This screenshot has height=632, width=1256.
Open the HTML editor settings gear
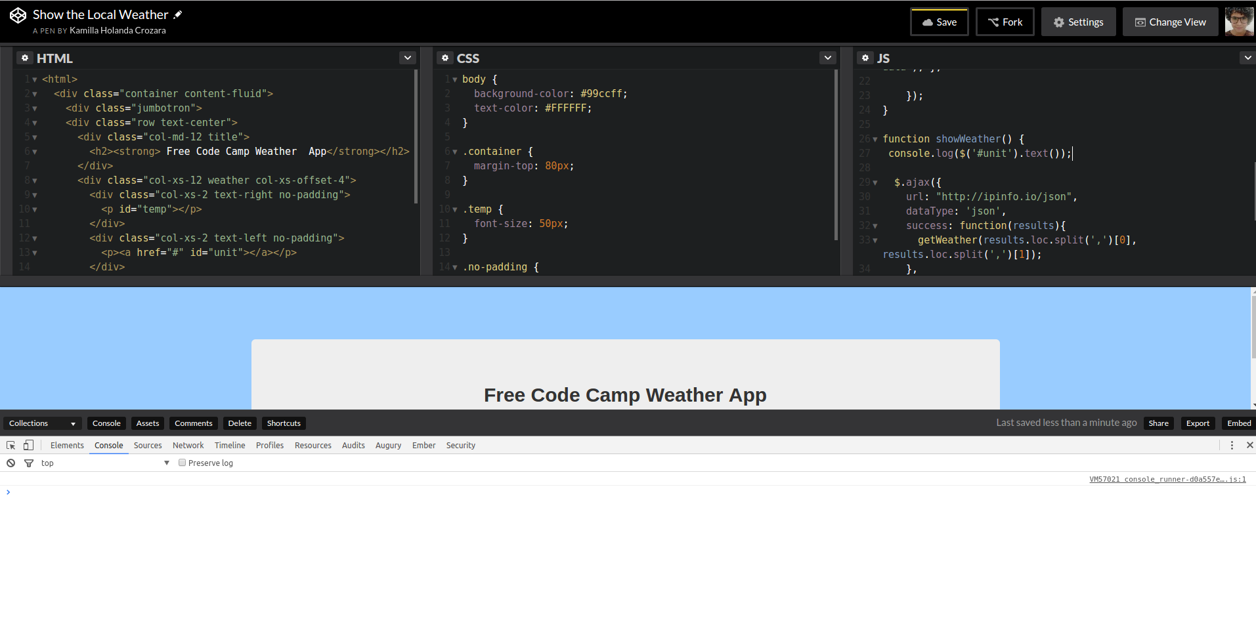pyautogui.click(x=25, y=58)
